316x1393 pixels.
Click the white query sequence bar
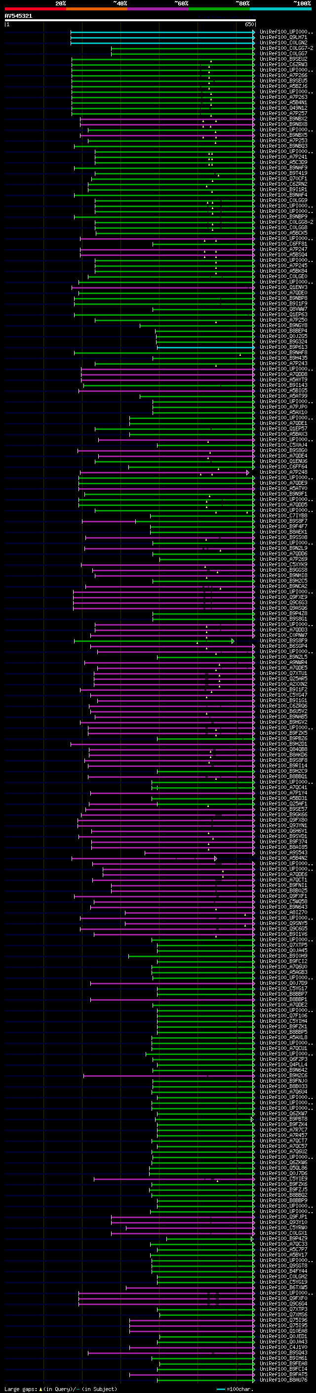[x=130, y=21]
